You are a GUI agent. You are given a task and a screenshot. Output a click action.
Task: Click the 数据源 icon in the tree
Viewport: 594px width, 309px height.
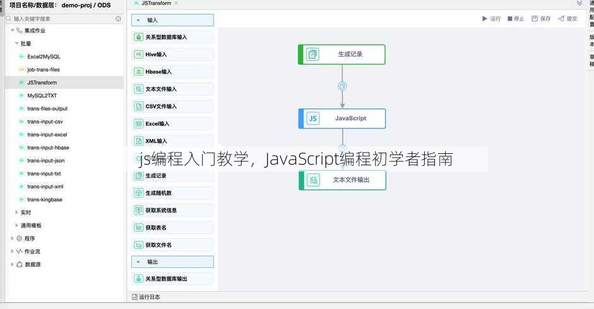[x=20, y=264]
